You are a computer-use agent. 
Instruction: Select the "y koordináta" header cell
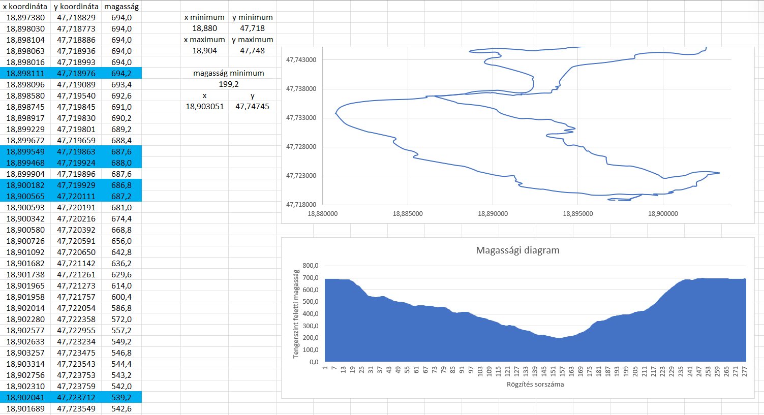pos(76,6)
